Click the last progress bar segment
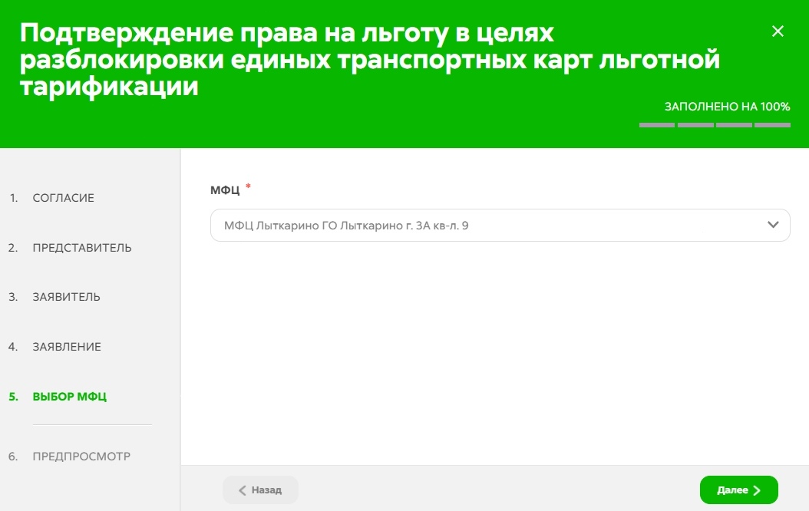The height and width of the screenshot is (511, 809). 772,125
